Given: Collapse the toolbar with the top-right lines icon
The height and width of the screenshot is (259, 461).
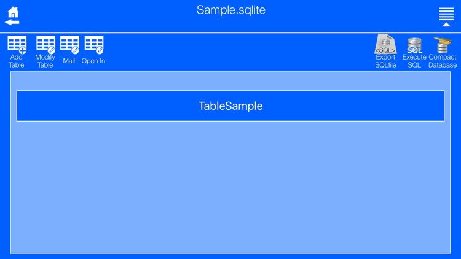Looking at the screenshot, I should (446, 17).
